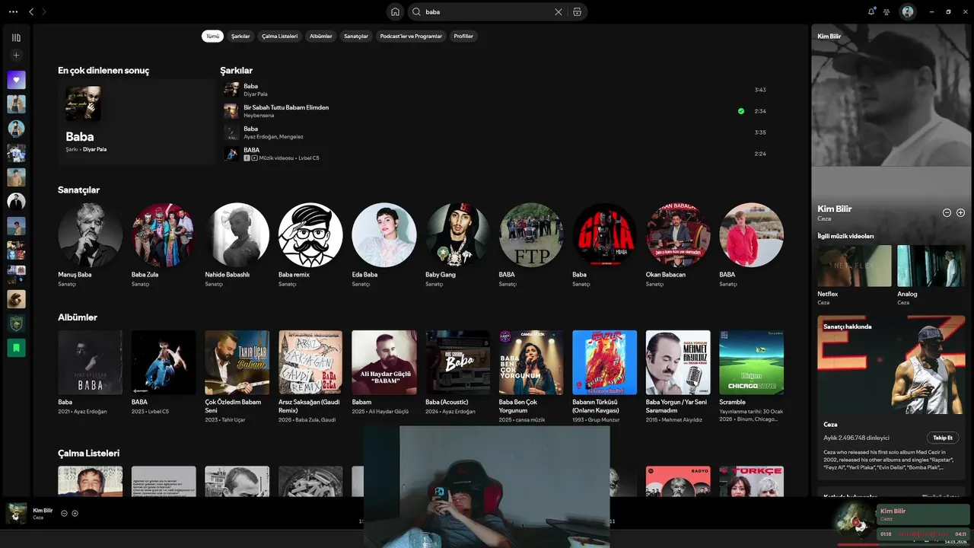Open the Browse icon beside search bar
974x548 pixels.
(577, 11)
